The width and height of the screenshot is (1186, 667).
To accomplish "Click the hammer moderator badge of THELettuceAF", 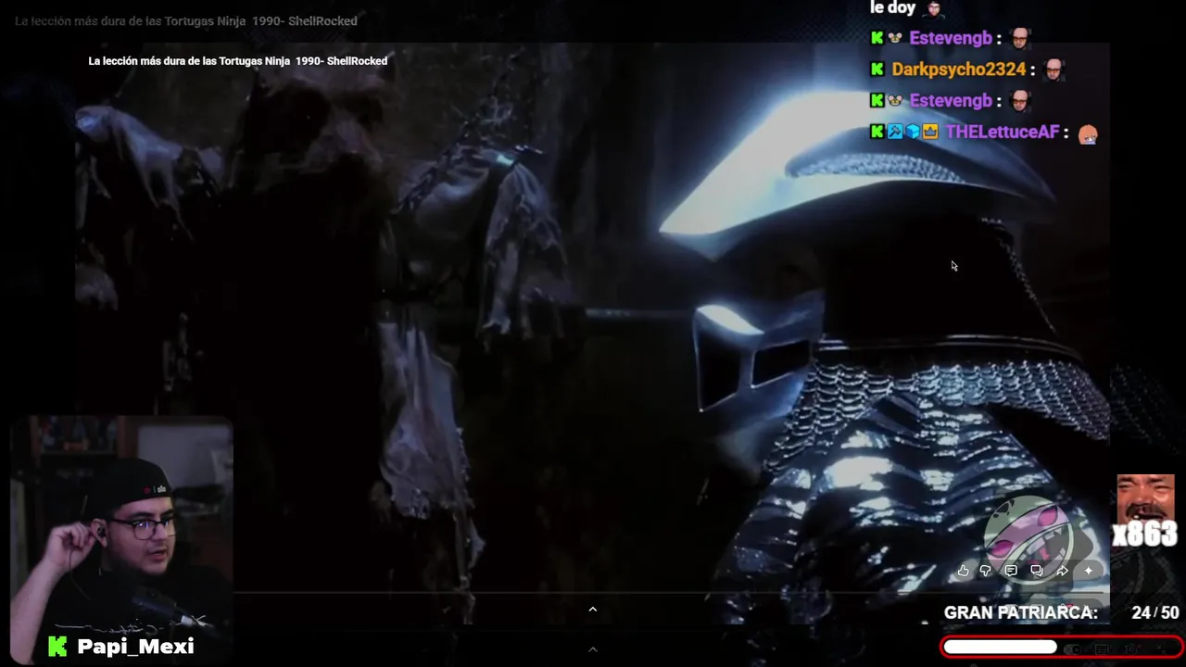I will pos(895,132).
